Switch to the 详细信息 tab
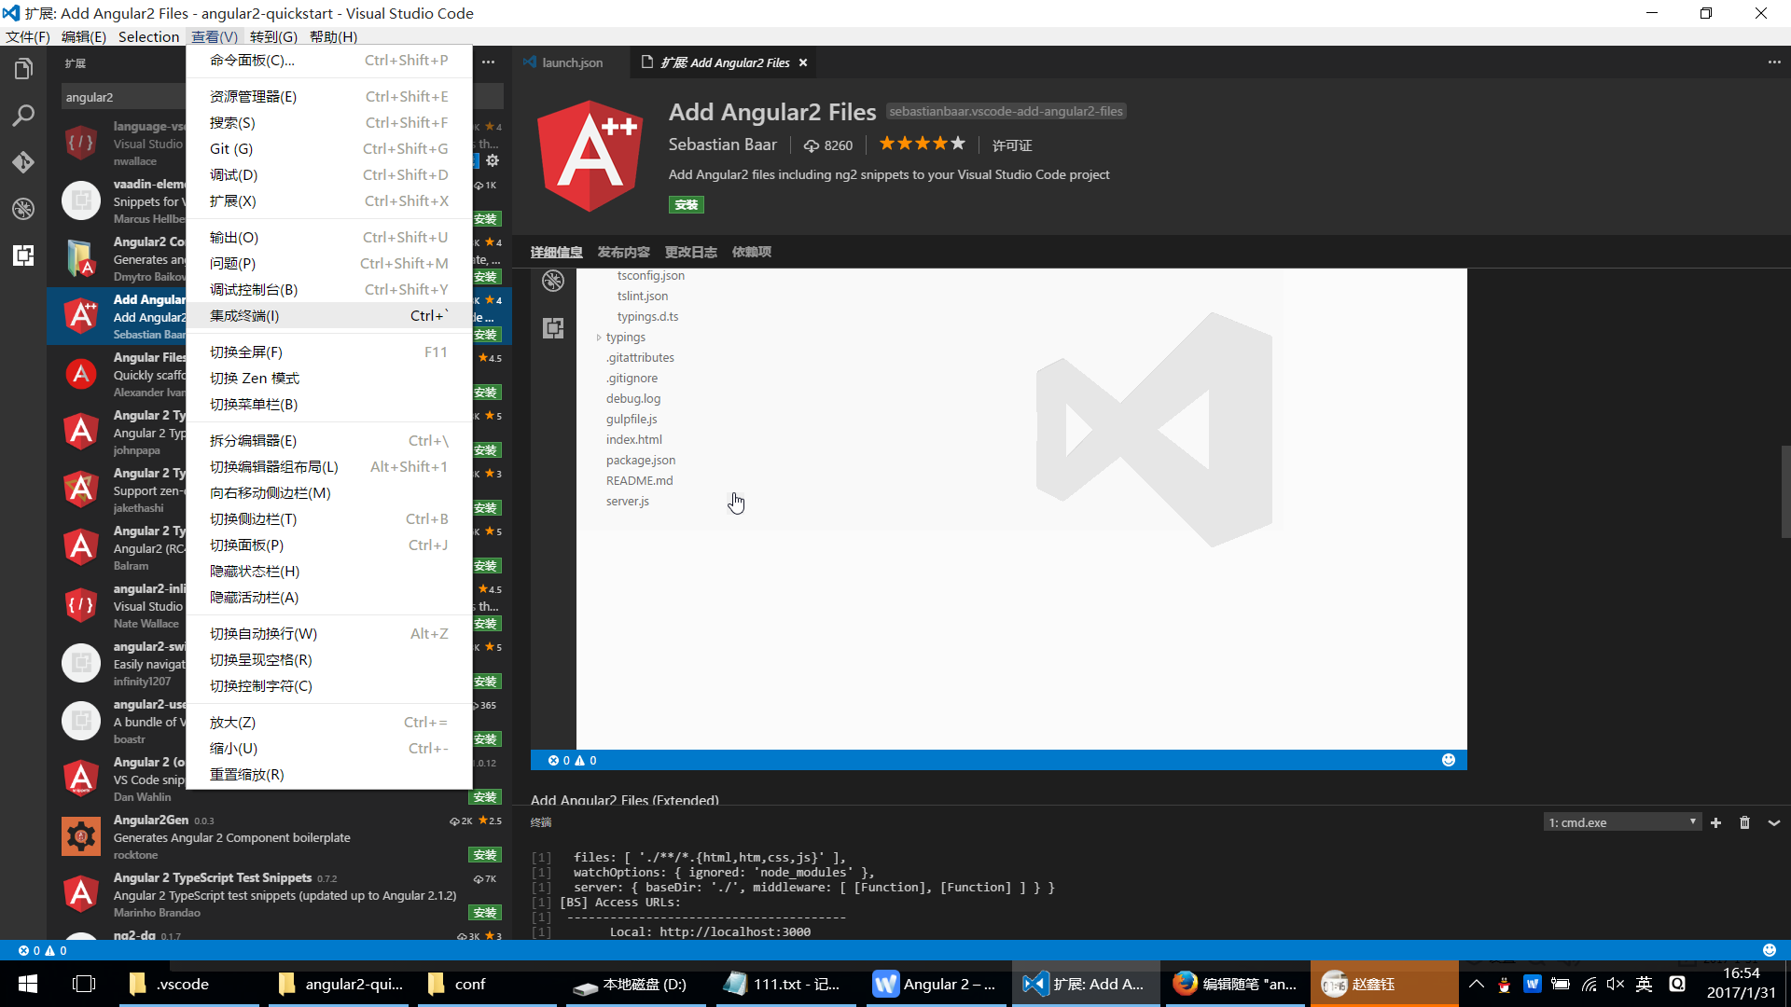1791x1007 pixels. coord(557,252)
